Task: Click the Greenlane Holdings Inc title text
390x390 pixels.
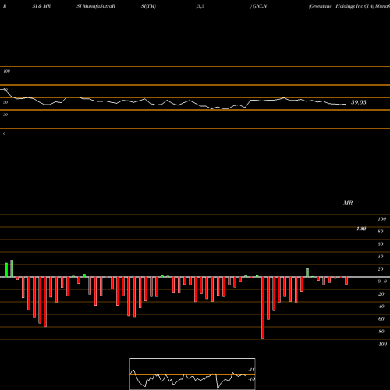Action: click(341, 6)
